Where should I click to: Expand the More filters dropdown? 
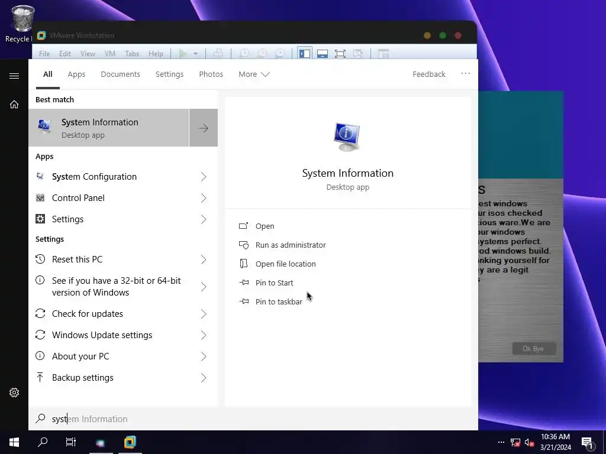(x=254, y=74)
